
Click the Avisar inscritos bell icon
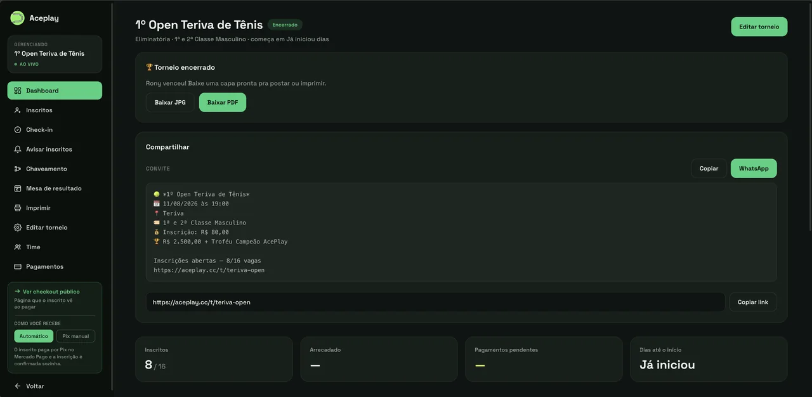coord(18,150)
